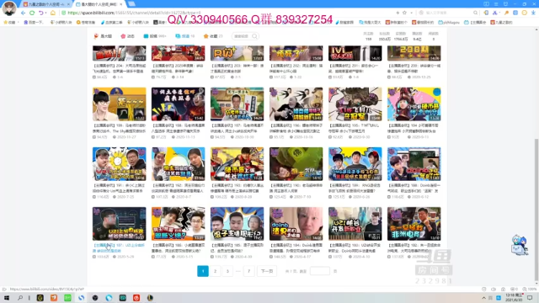539x303 pixels.
Task: Go to page 2
Action: [x=216, y=271]
